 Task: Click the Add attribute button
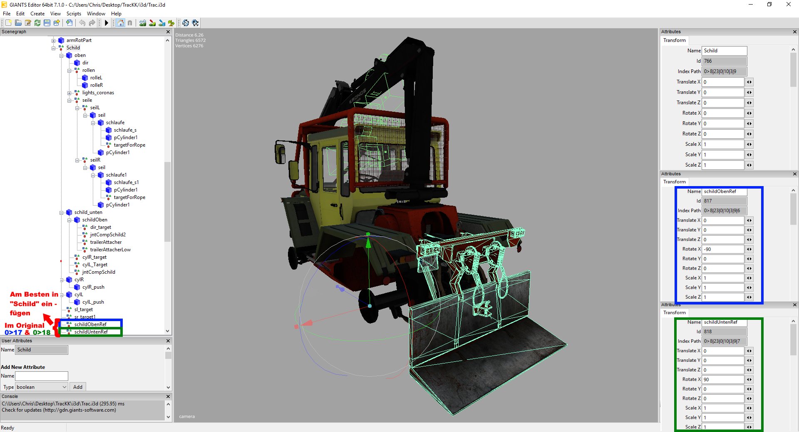coord(78,387)
